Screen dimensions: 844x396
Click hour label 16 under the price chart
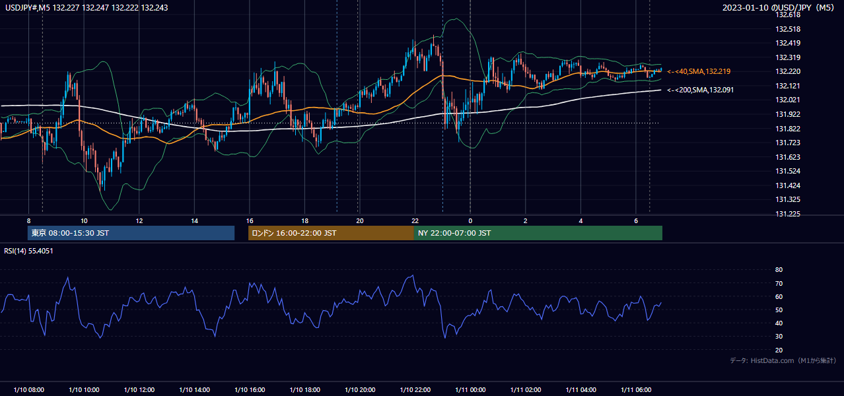249,220
